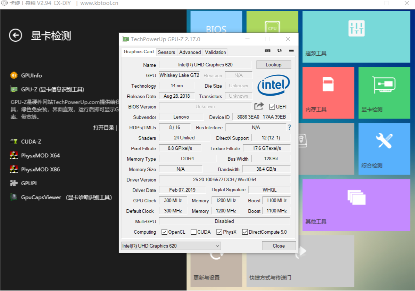Expand the Intel UHD Graphics 620 dropdown
This screenshot has height=291, width=415.
171,246
